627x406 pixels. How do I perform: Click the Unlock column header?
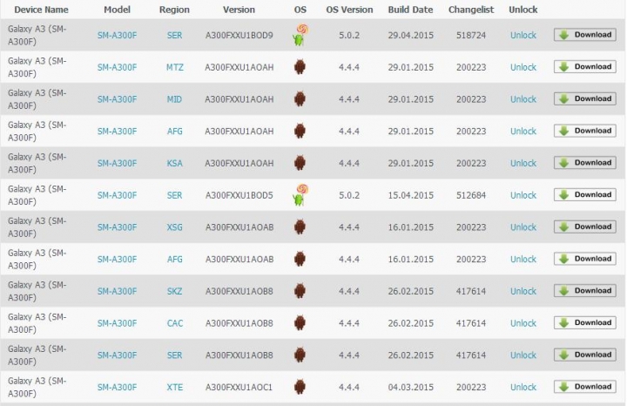pos(523,10)
